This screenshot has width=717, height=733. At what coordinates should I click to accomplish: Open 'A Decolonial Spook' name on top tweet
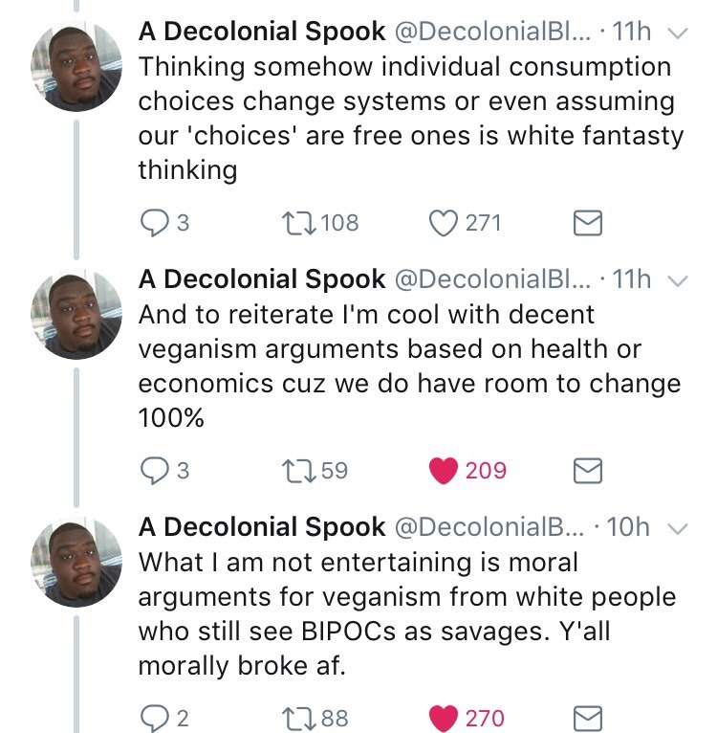point(262,32)
